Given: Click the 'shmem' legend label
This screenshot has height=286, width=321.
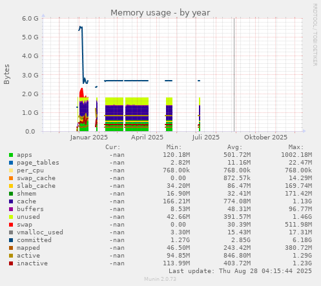Looking at the screenshot, I should point(26,194).
